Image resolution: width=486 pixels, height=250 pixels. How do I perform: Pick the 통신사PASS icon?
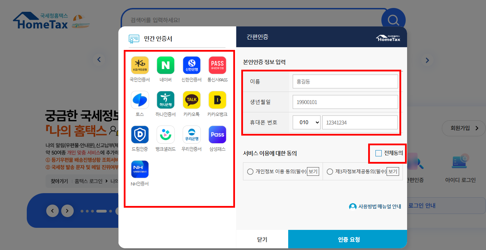coord(217,65)
